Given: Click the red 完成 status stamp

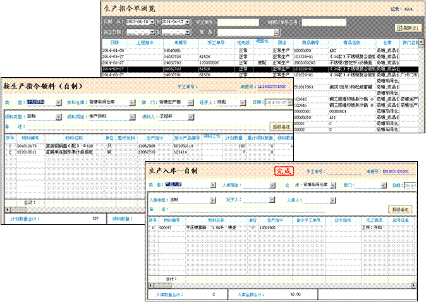Looking at the screenshot, I should [x=283, y=171].
